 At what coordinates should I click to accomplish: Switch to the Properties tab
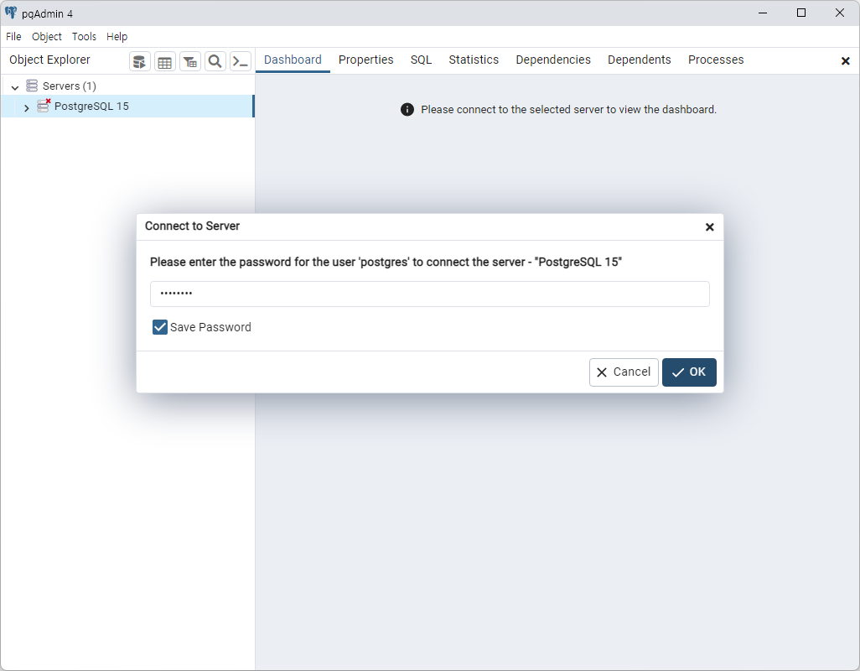tap(365, 60)
